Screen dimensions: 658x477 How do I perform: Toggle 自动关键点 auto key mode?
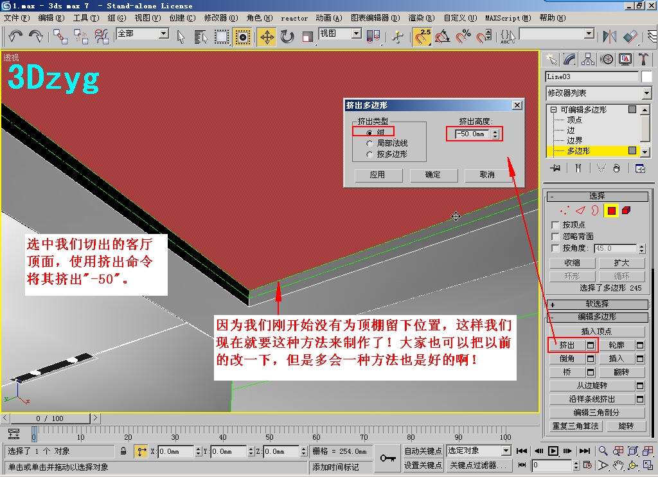[423, 451]
